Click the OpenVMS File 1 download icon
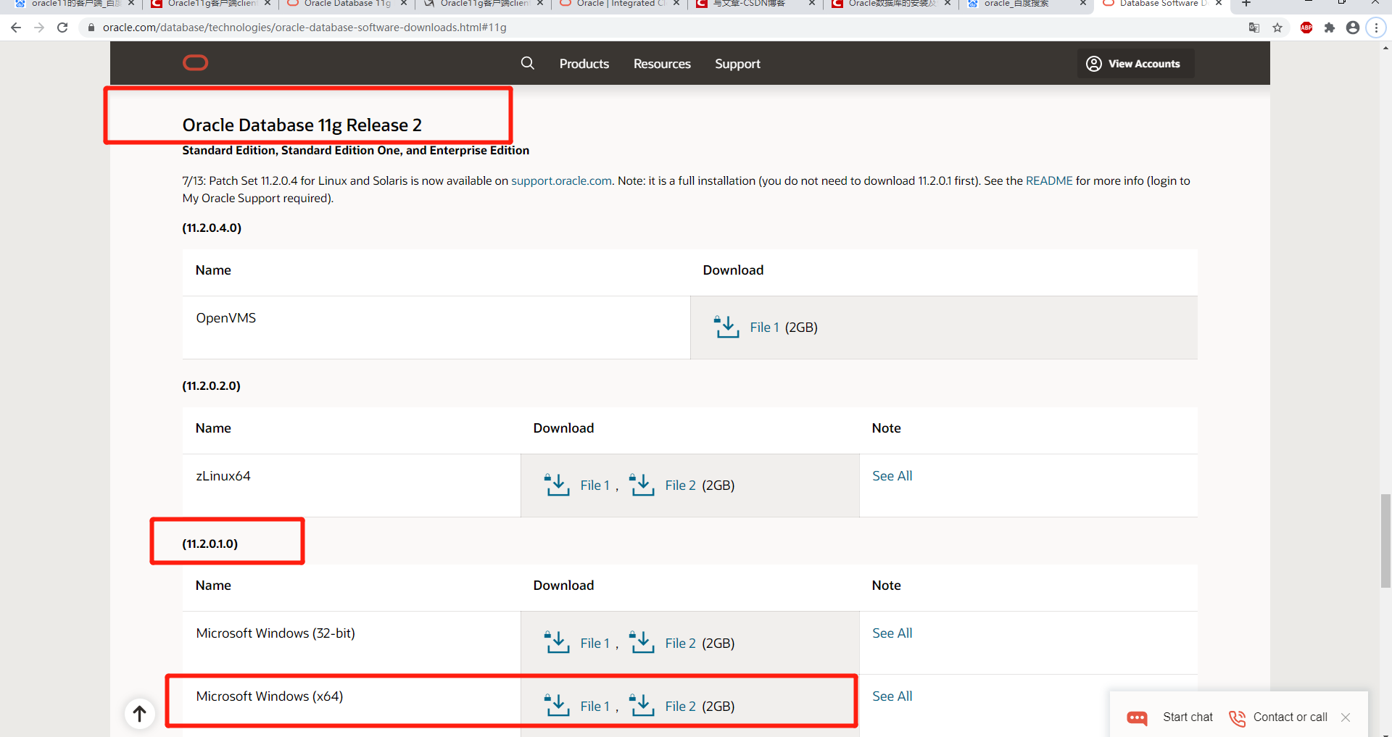 coord(726,327)
